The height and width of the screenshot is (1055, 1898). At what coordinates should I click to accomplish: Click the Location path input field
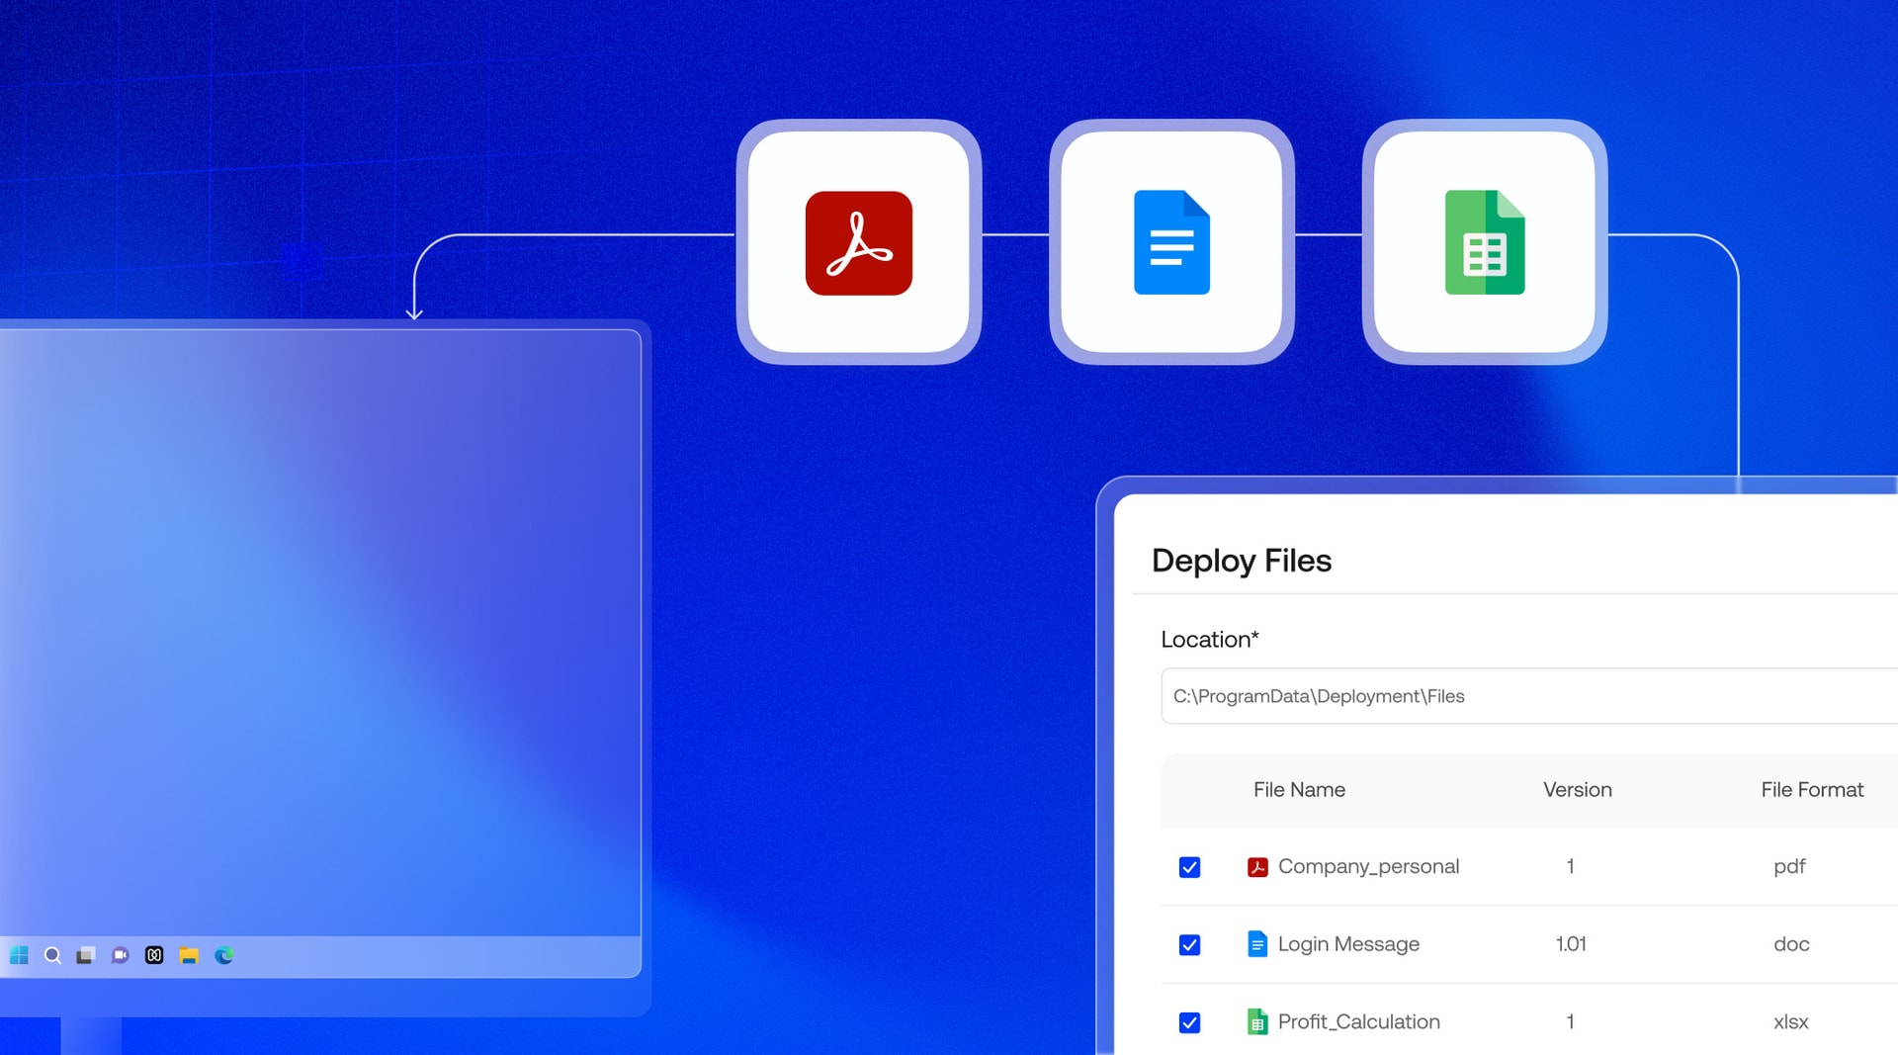1529,696
